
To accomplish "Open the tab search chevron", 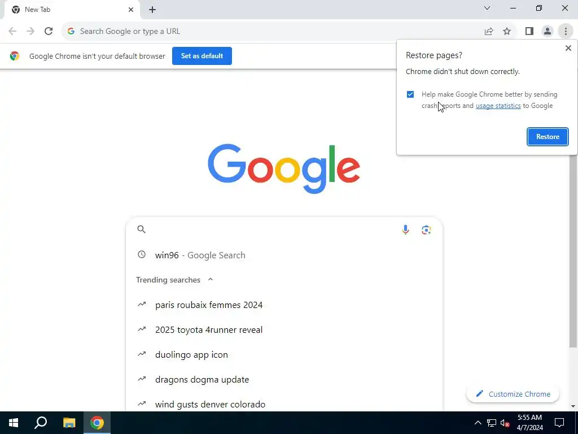I will pyautogui.click(x=487, y=8).
